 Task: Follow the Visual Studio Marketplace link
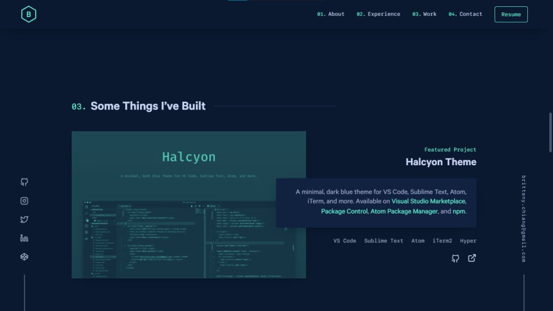pos(429,201)
